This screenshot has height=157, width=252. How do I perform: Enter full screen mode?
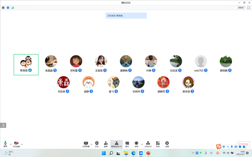click(x=249, y=8)
